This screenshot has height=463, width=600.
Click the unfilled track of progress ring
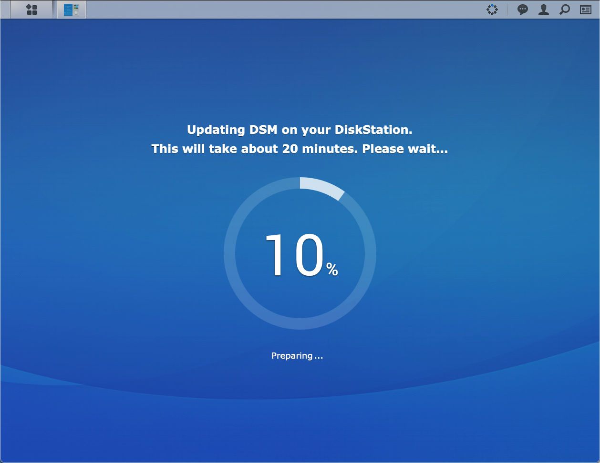pos(229,253)
